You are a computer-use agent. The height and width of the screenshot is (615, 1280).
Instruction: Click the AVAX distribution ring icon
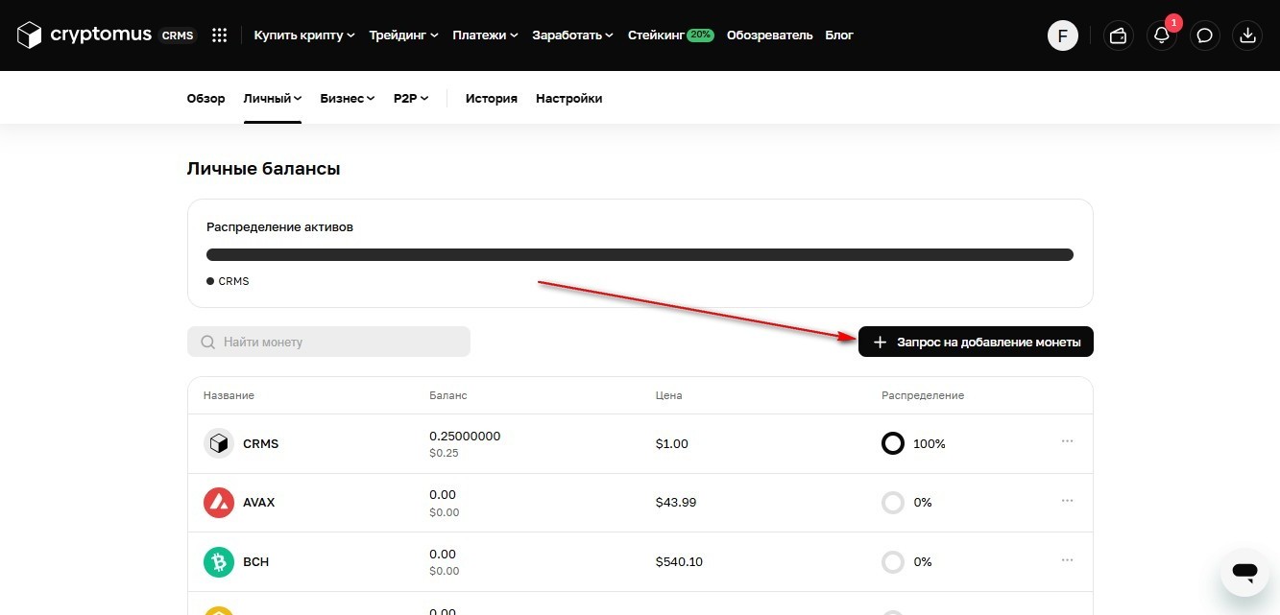tap(893, 503)
